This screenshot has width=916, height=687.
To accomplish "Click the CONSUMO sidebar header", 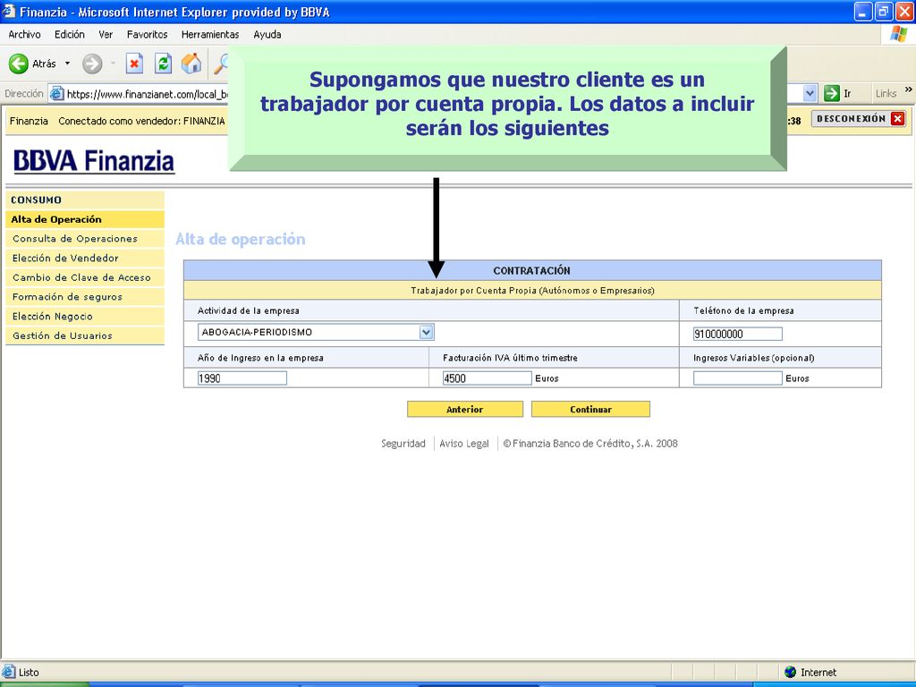I will [85, 199].
